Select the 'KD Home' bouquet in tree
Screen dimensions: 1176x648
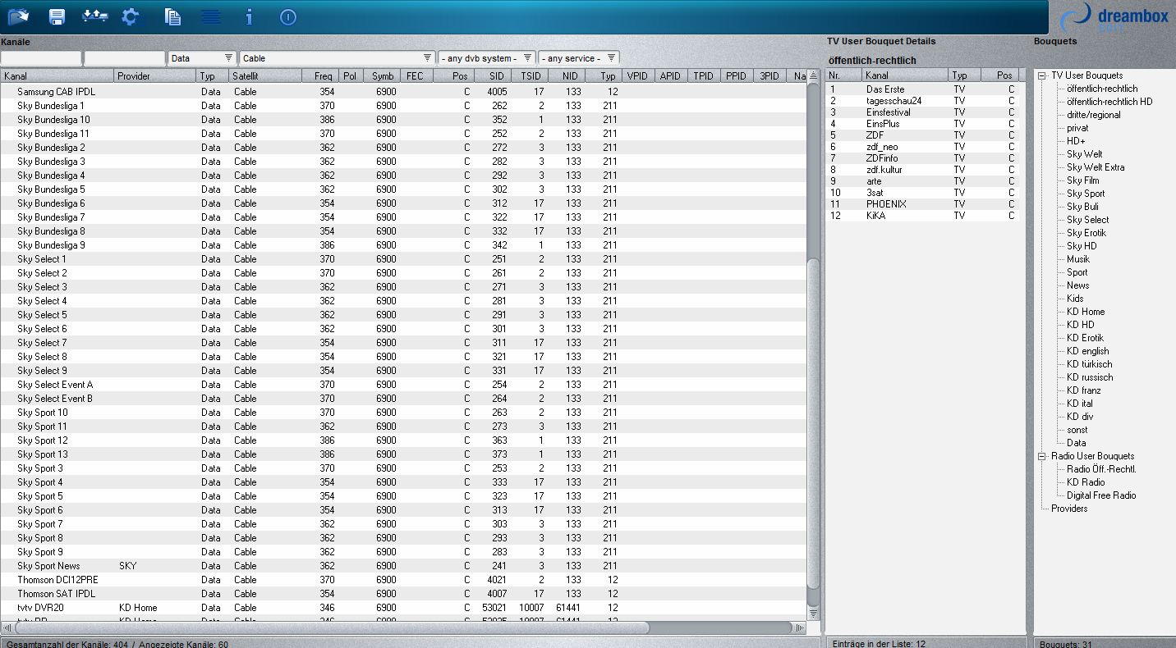(x=1085, y=312)
